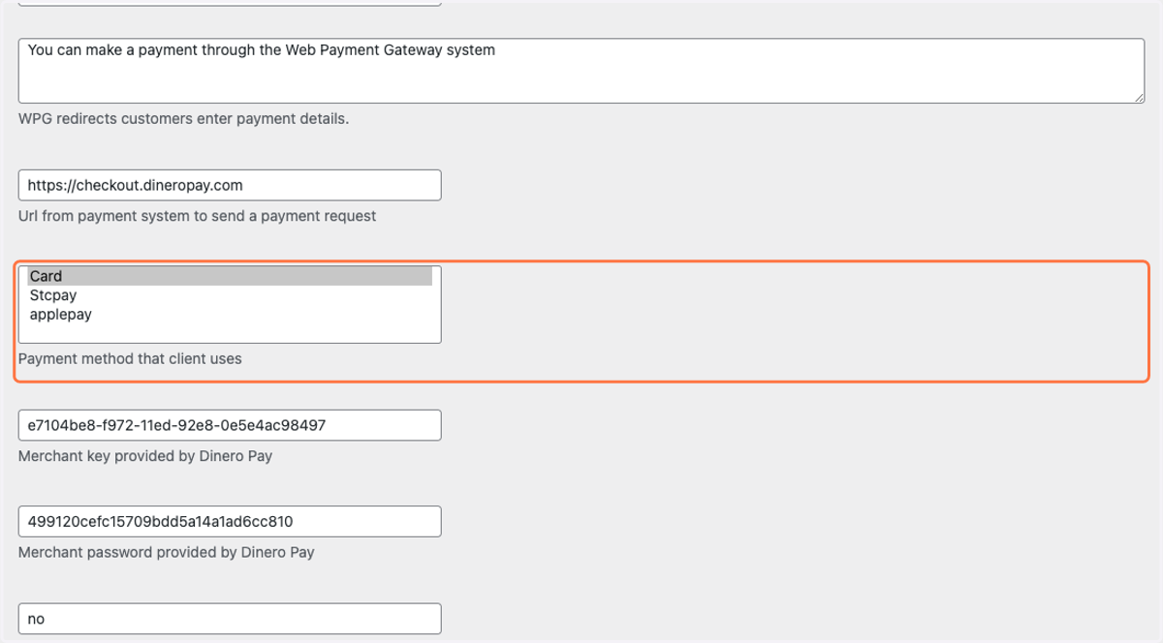
Task: Click the payment description textarea
Action: click(581, 71)
